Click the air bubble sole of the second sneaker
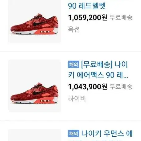141x141 pixels. click(45, 101)
